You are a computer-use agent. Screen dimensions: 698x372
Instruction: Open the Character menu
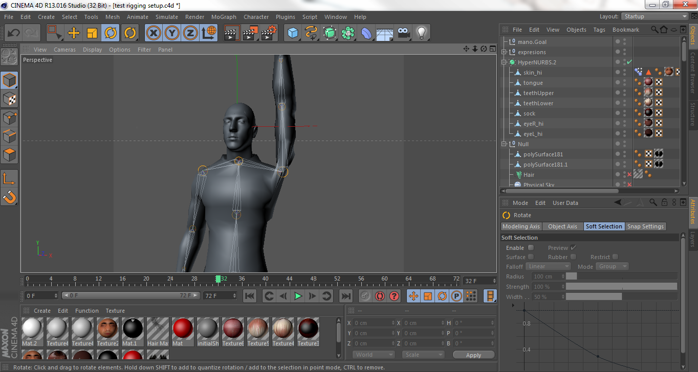(x=256, y=17)
